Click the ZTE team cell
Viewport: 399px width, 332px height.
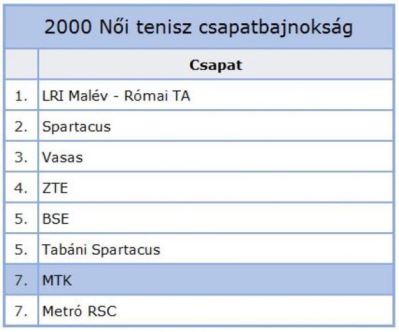coord(215,188)
